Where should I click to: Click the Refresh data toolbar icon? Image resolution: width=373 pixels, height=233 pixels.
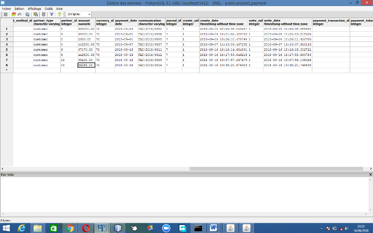pos(14,14)
